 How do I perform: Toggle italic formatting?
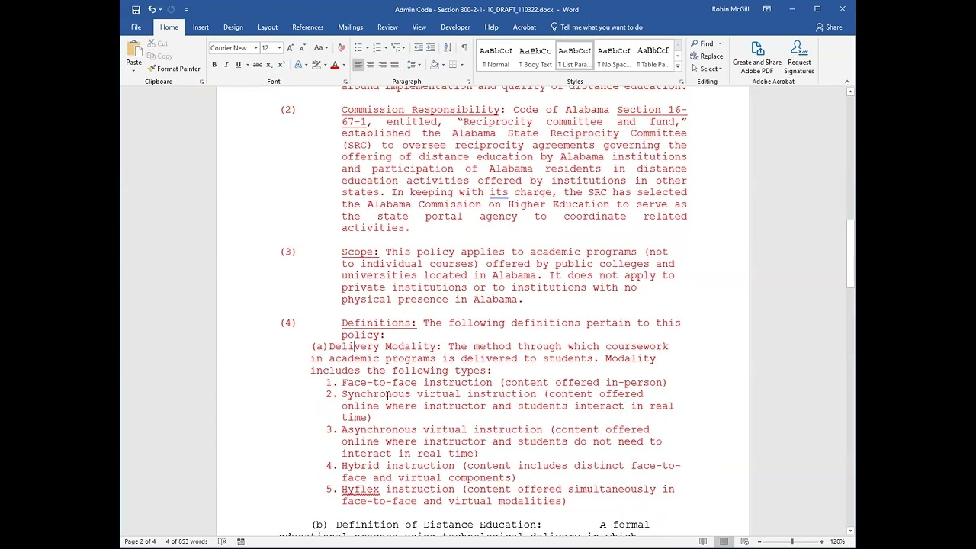[226, 65]
